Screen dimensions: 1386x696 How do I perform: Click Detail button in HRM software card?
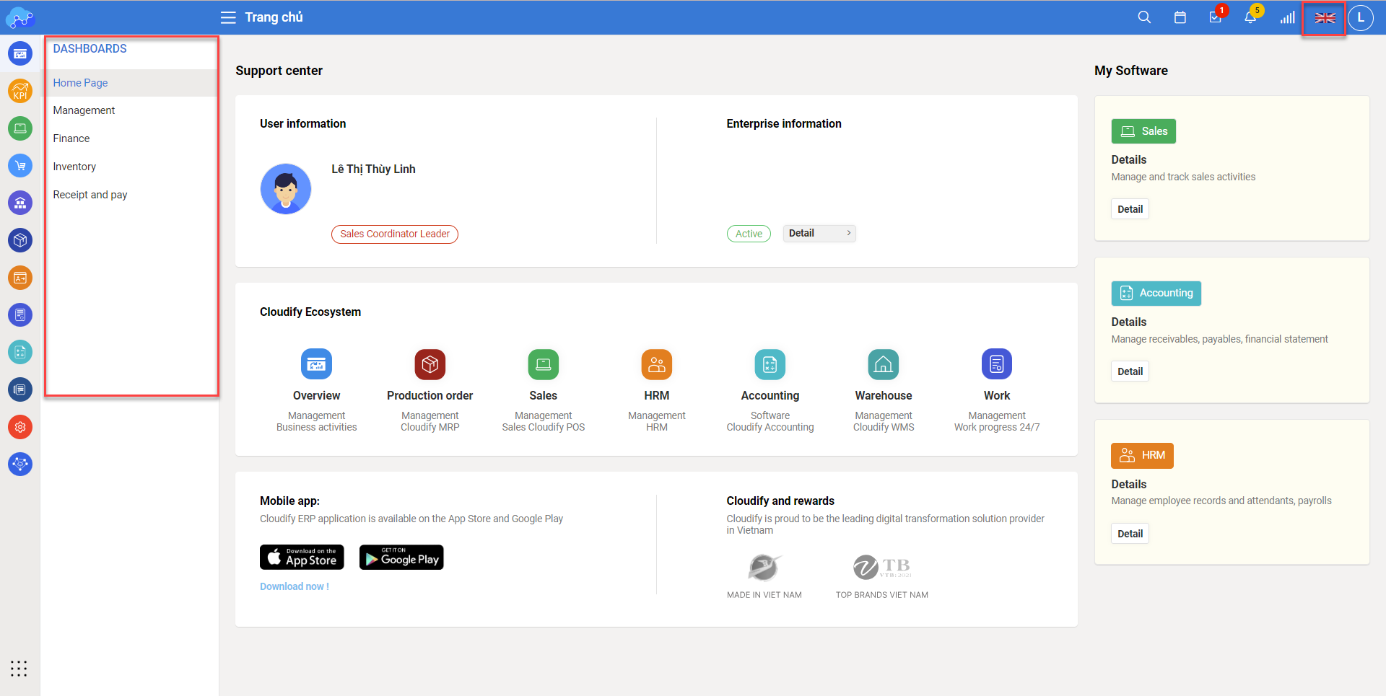coord(1130,534)
